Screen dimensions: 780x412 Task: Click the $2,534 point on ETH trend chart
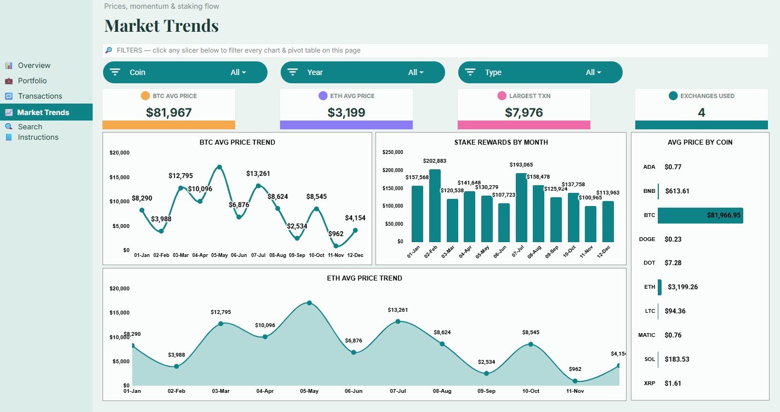coord(487,373)
